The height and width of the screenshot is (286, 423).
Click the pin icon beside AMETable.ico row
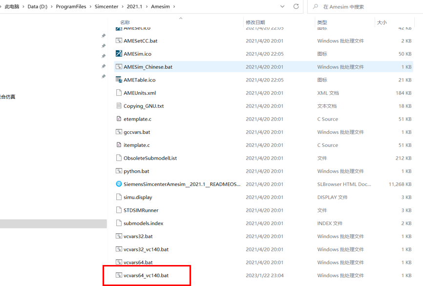pyautogui.click(x=104, y=77)
